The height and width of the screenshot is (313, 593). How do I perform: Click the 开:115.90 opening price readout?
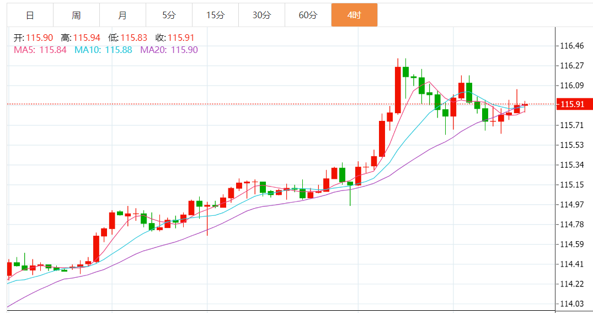tap(33, 38)
